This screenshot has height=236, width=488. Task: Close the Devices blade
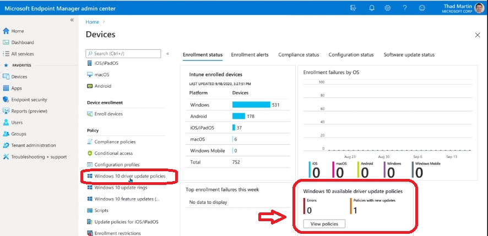(x=478, y=35)
